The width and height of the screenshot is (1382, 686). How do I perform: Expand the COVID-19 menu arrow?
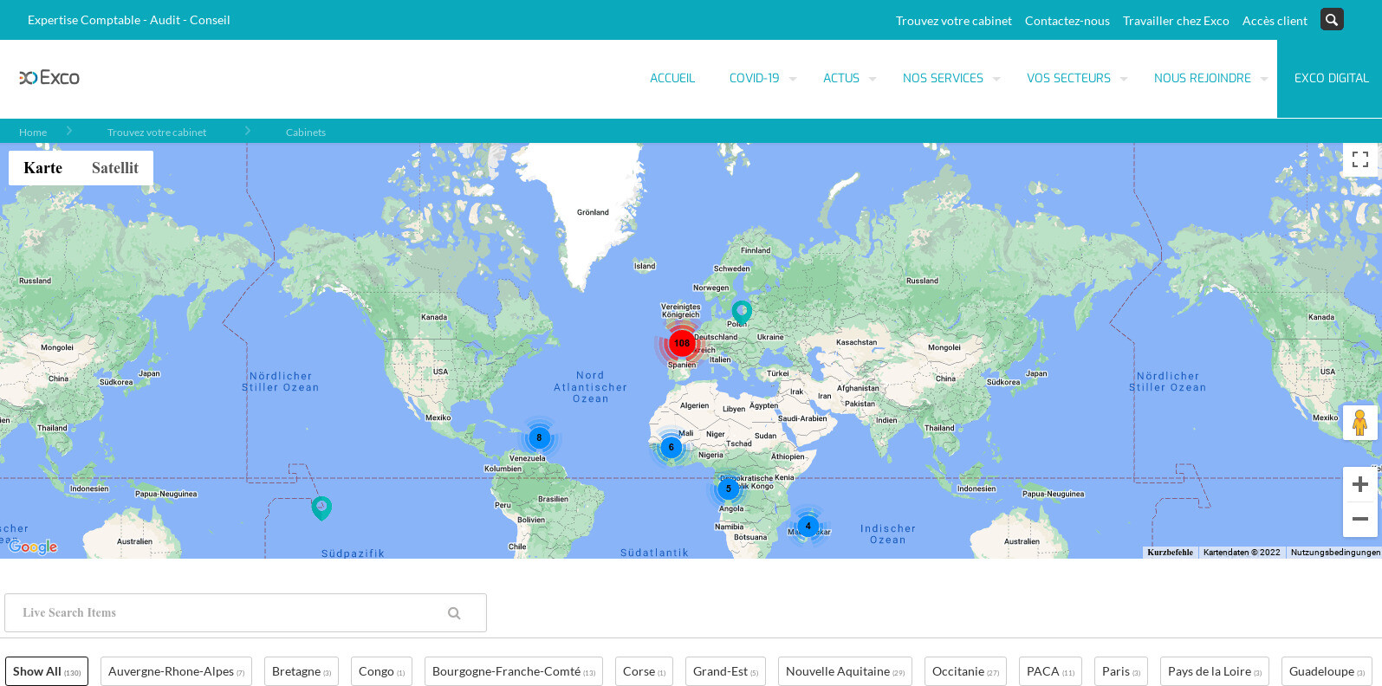pyautogui.click(x=792, y=79)
